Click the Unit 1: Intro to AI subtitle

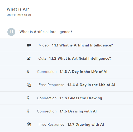click(19, 15)
